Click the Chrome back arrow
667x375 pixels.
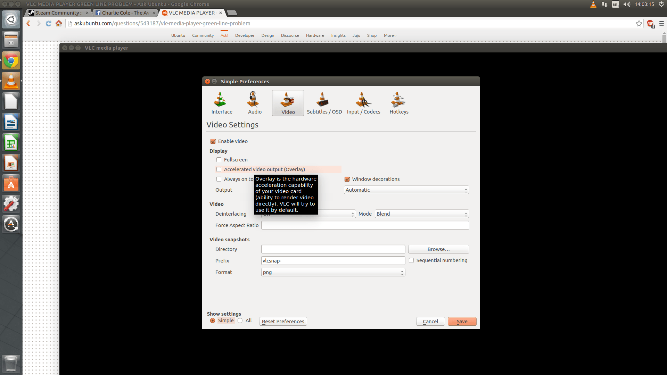point(28,23)
